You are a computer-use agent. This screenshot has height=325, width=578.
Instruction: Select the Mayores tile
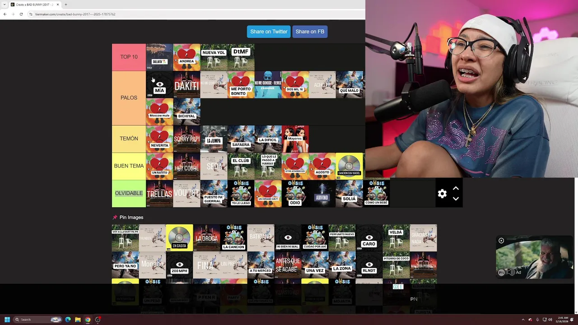[x=295, y=139]
